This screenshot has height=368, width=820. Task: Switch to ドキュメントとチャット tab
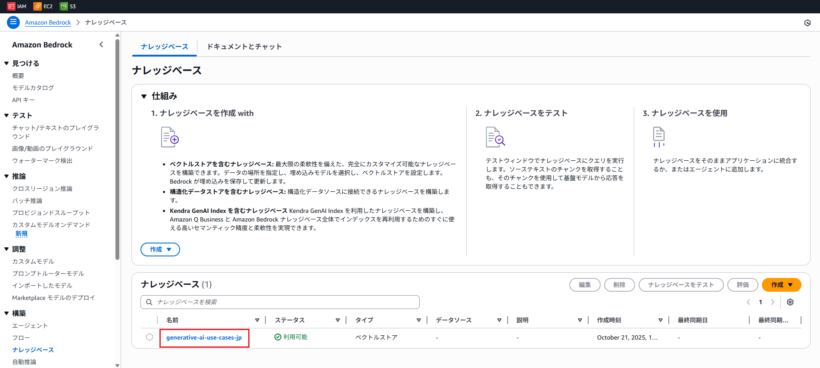pos(244,47)
